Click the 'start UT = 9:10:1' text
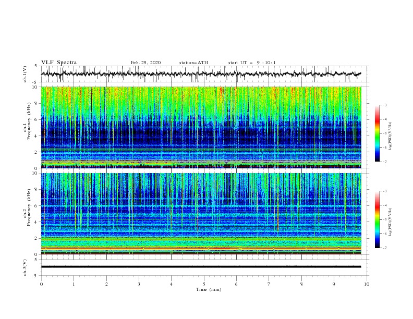 [x=252, y=63]
